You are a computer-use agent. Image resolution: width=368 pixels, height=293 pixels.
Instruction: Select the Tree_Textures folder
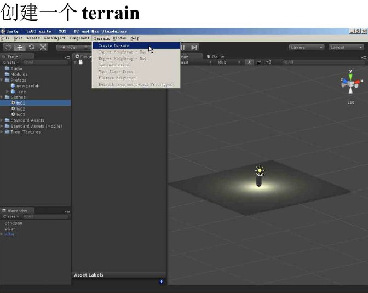point(25,132)
